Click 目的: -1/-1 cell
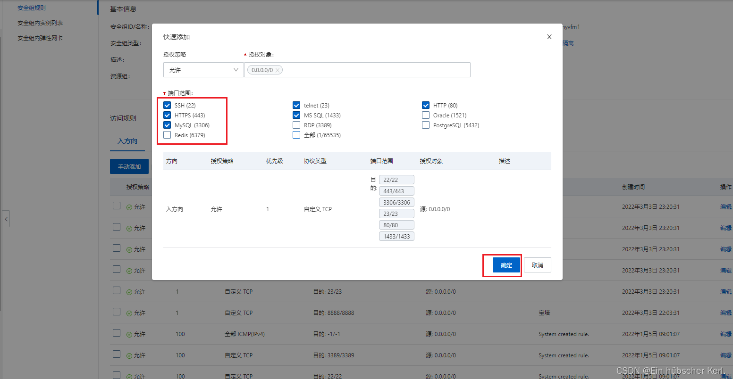The height and width of the screenshot is (379, 733). [x=327, y=334]
